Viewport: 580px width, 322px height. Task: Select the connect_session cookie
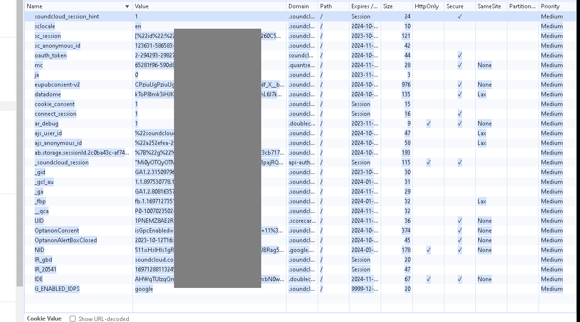point(56,114)
